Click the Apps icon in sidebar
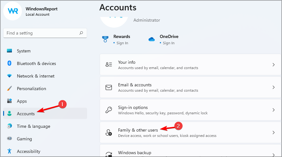 click(x=9, y=101)
